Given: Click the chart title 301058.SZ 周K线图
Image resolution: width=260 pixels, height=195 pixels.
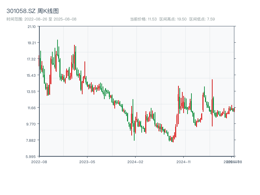Looking at the screenshot, I should tap(32, 11).
